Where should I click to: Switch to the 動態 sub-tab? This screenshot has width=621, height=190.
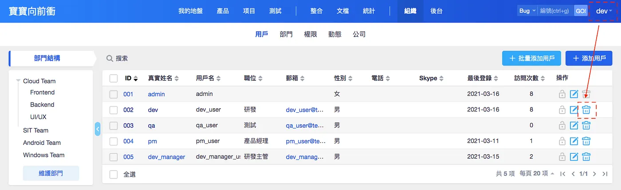point(335,34)
